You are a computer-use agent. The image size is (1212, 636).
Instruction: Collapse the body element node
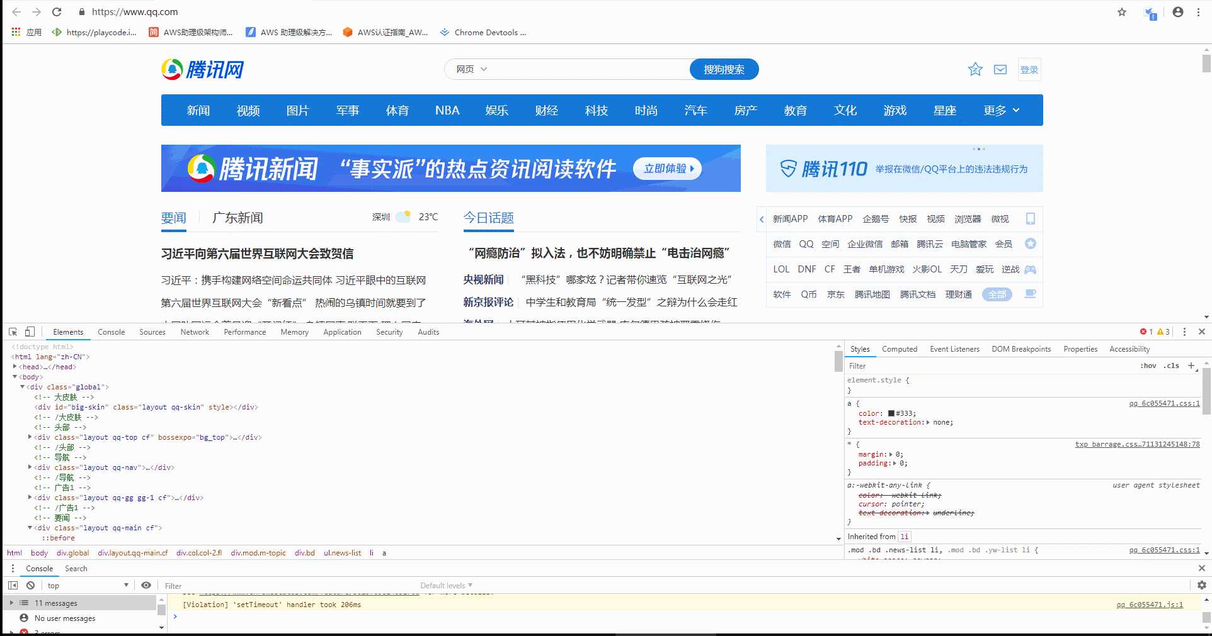pyautogui.click(x=14, y=377)
